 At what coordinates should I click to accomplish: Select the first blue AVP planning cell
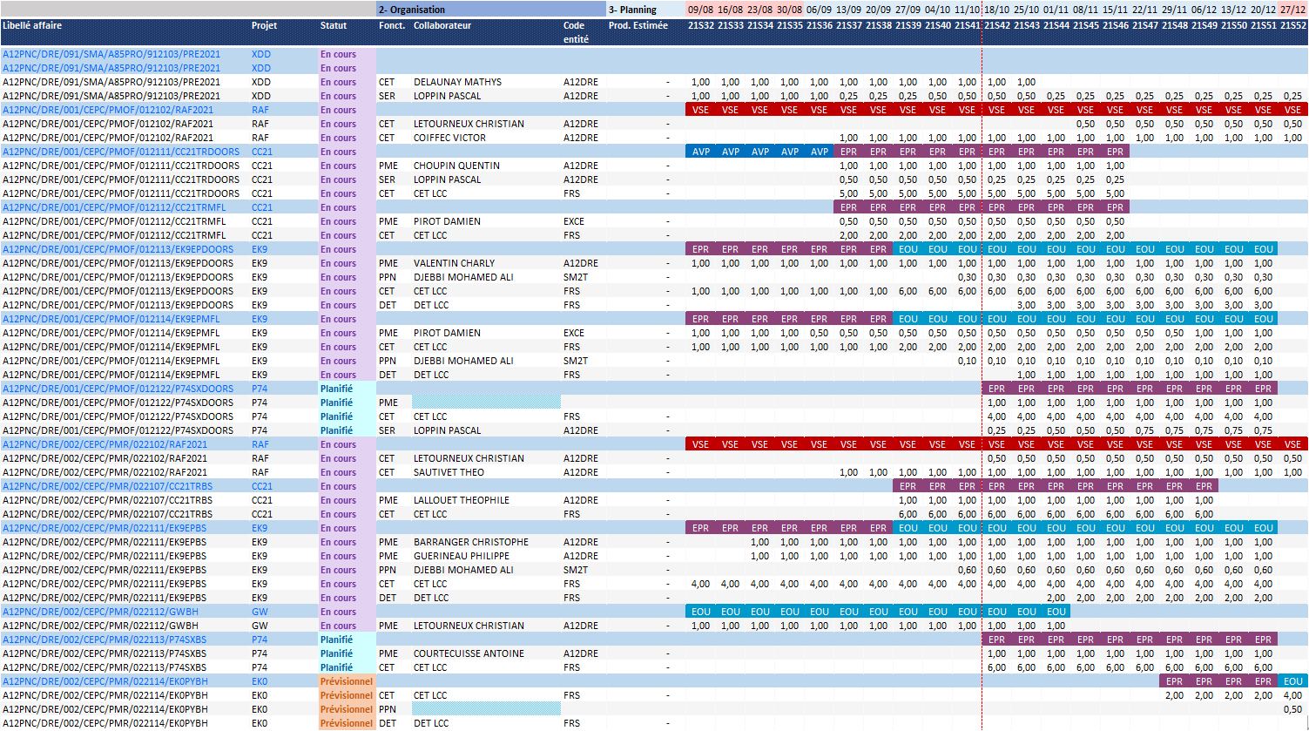click(x=700, y=152)
